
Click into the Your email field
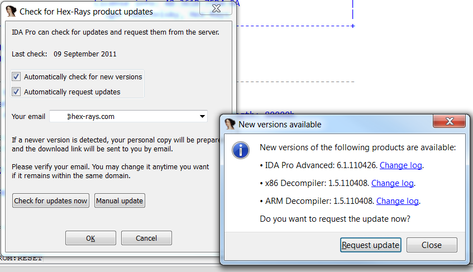(128, 116)
